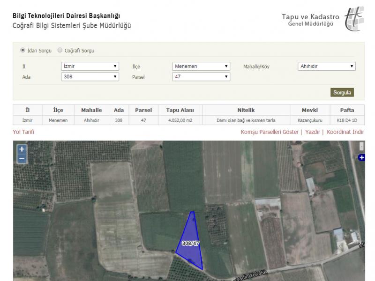
Task: Collapse the small overview panel in the map corner
Action: click(361, 147)
